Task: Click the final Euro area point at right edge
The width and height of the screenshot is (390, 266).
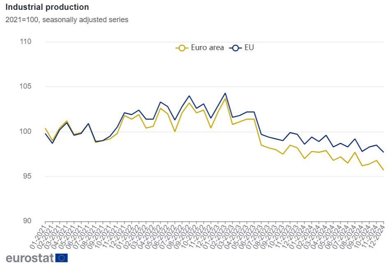Action: coord(383,170)
